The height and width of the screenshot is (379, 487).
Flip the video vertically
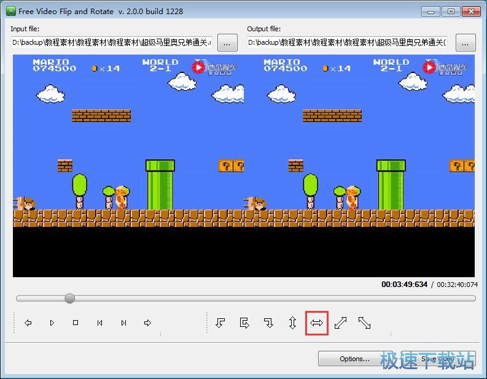click(x=292, y=323)
